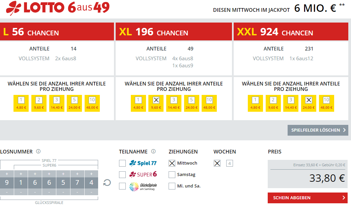
Task: Select 3 Anteile for 14,40 € in L
Action: point(57,103)
